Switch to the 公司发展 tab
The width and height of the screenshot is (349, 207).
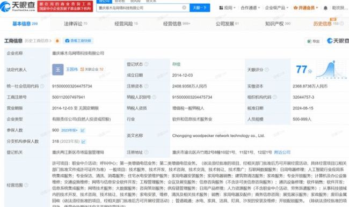tap(227, 24)
